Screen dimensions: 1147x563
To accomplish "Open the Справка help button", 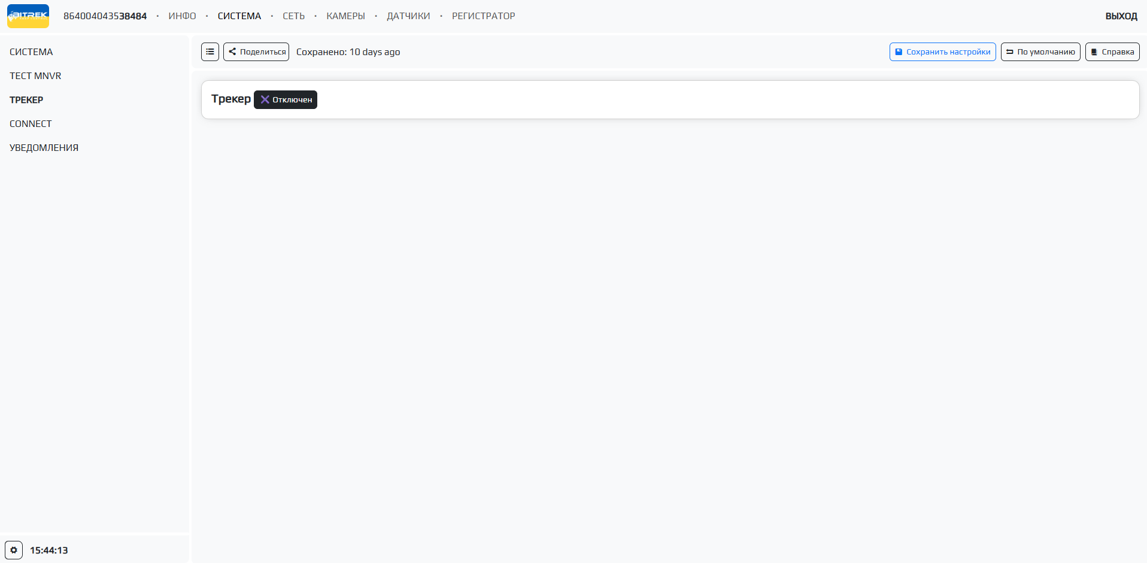I will tap(1112, 52).
